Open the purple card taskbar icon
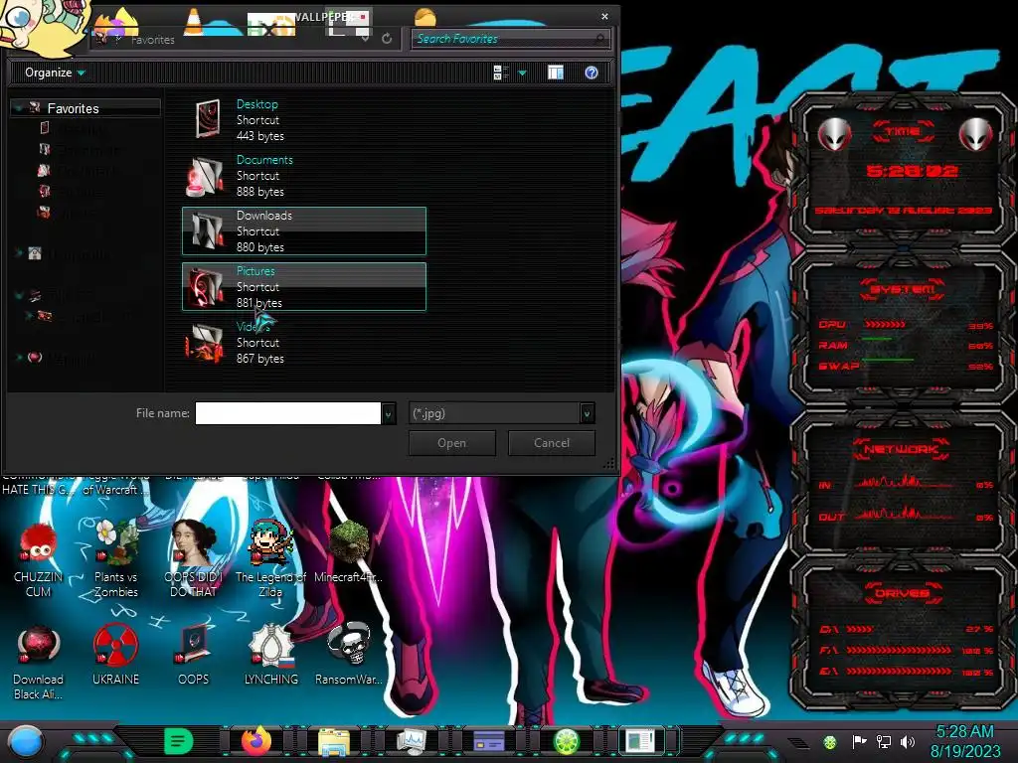This screenshot has height=763, width=1018. click(489, 741)
